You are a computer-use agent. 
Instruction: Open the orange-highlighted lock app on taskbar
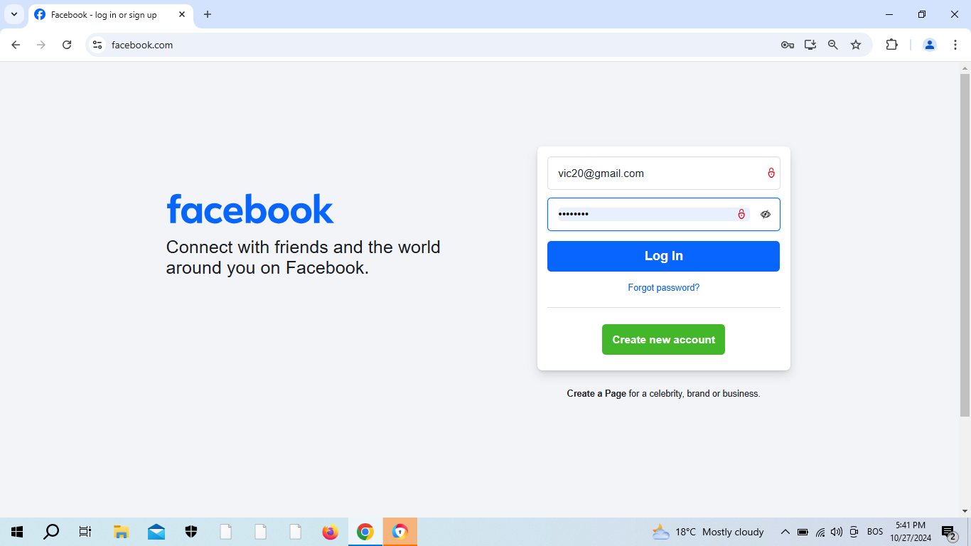400,532
